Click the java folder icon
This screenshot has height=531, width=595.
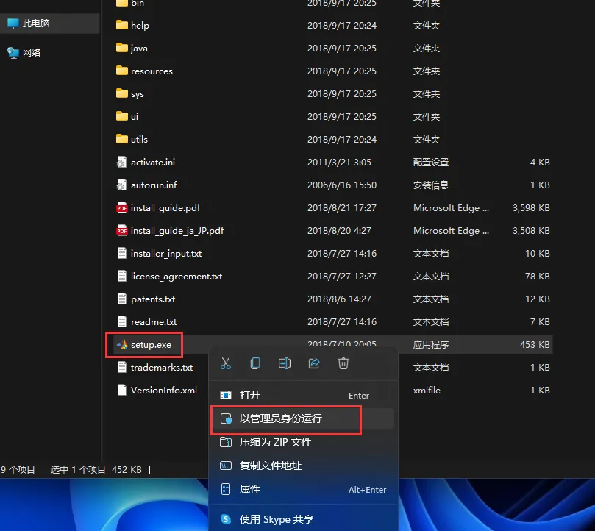coord(122,48)
